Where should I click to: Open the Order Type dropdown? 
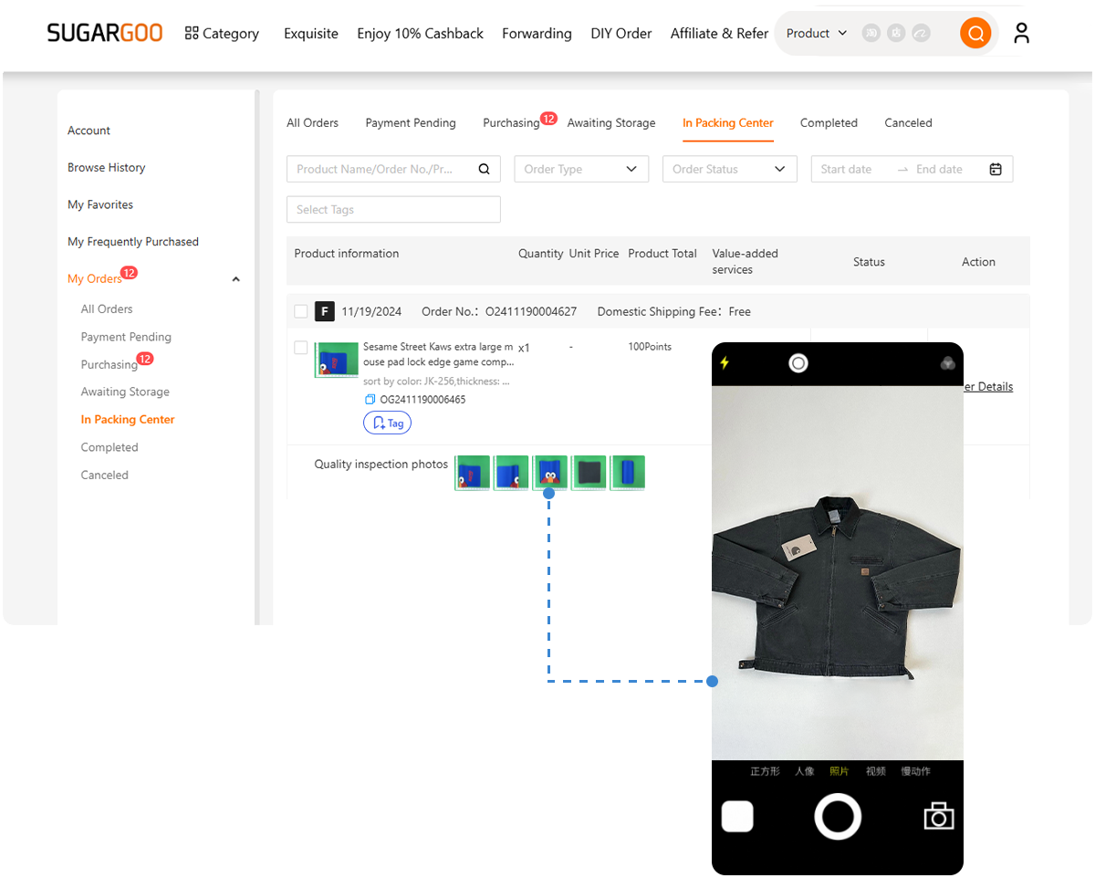581,169
